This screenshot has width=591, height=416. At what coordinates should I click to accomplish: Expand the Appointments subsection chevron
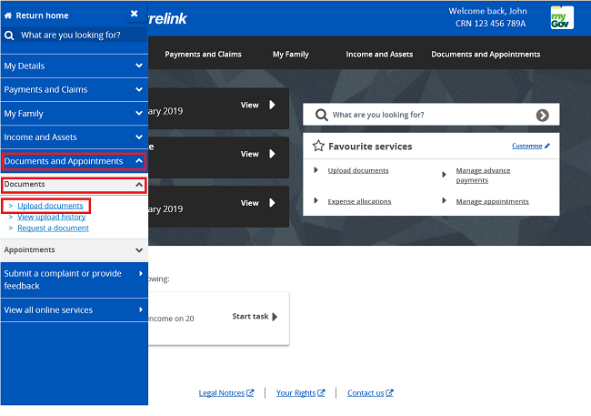click(139, 250)
